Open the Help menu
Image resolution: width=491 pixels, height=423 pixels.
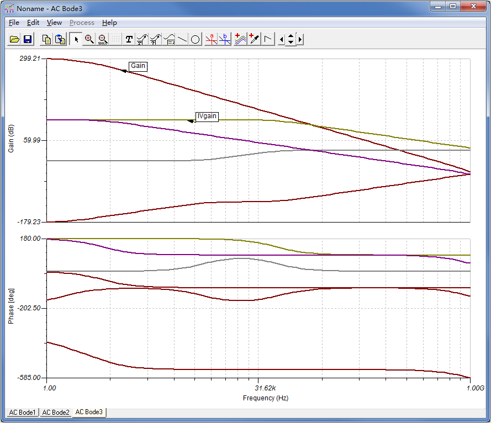coord(109,23)
